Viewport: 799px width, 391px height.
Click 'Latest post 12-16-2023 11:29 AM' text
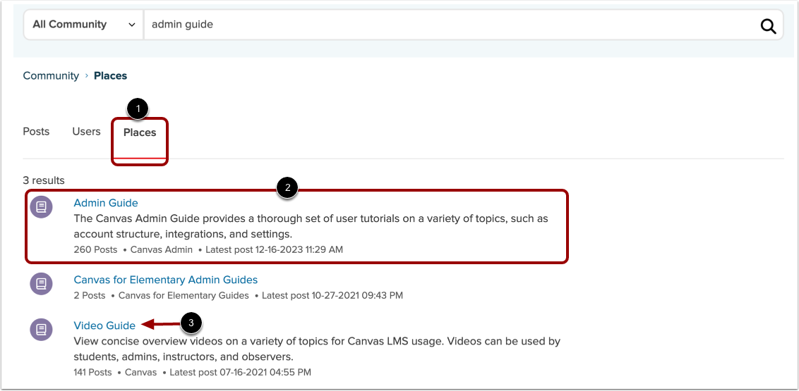pyautogui.click(x=275, y=249)
